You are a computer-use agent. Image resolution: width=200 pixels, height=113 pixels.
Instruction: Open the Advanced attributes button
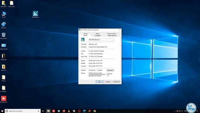pyautogui.click(x=110, y=70)
